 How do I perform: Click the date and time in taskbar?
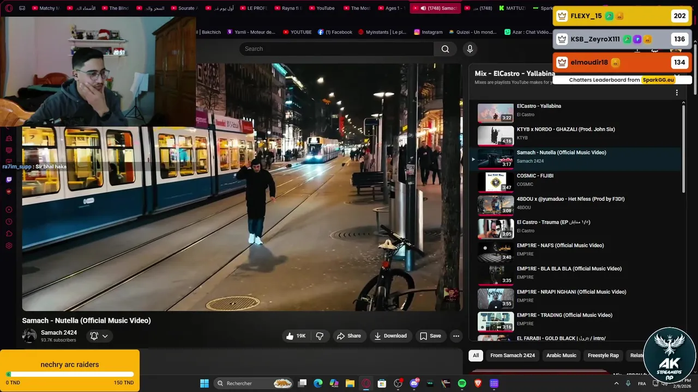coord(683,383)
